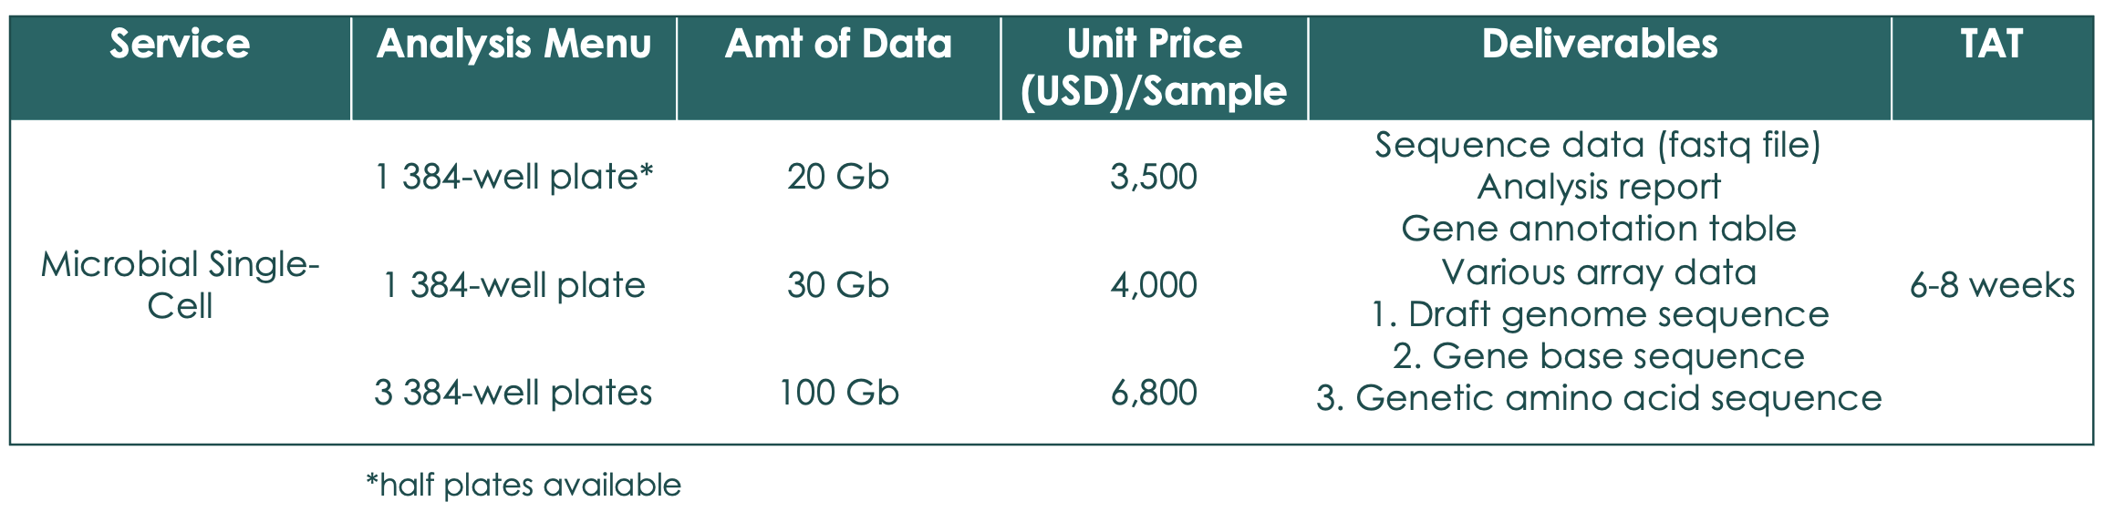Image resolution: width=2105 pixels, height=512 pixels.
Task: Click the 6,800 unit price
Action: point(1154,393)
